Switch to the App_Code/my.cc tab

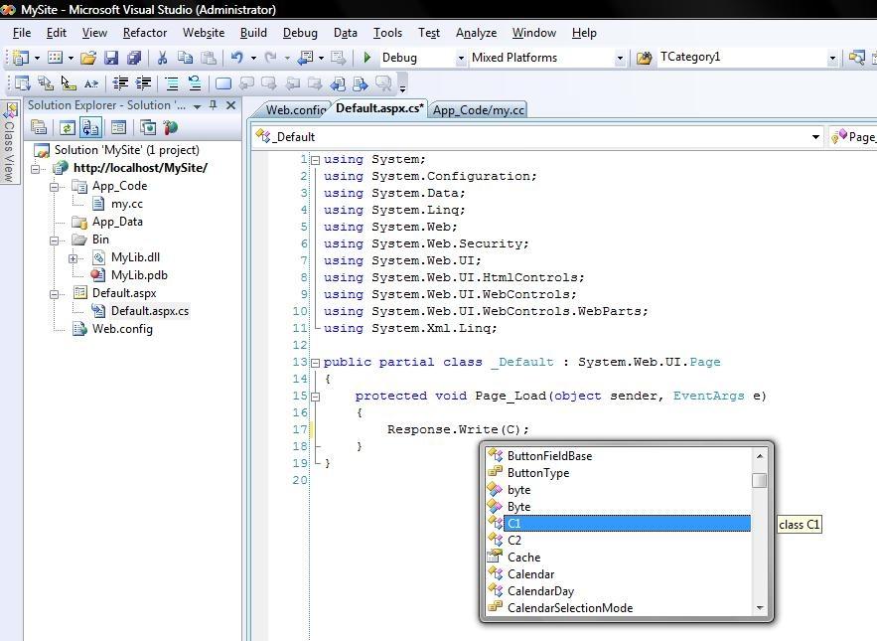coord(478,110)
